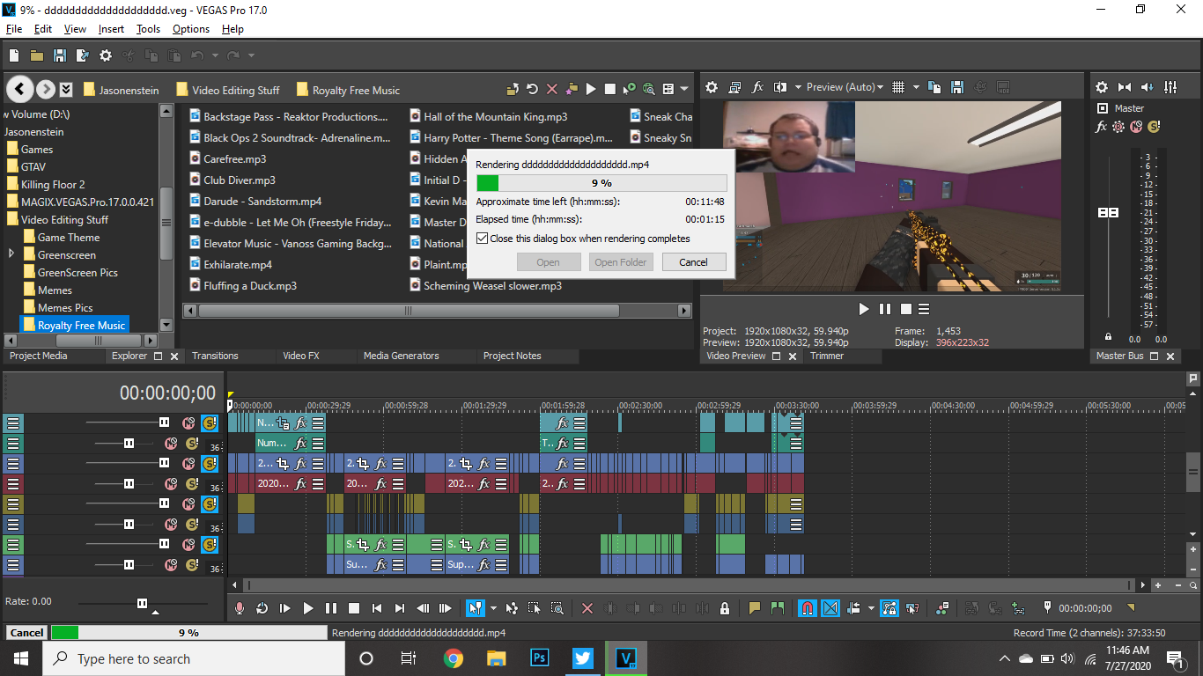This screenshot has width=1203, height=676.
Task: Save the project via toolbar floppy icon
Action: [60, 55]
